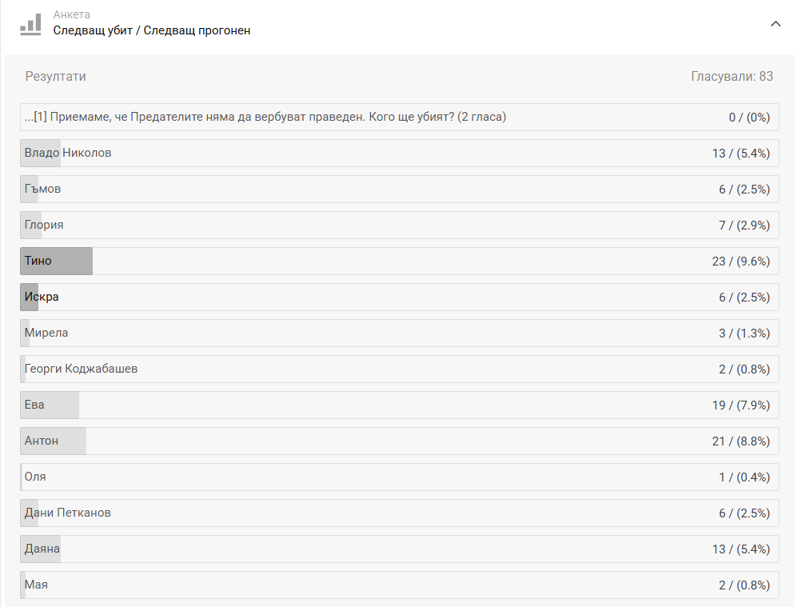Click the highlighted 'Тино' vote bar
Image resolution: width=797 pixels, height=607 pixels.
point(56,261)
